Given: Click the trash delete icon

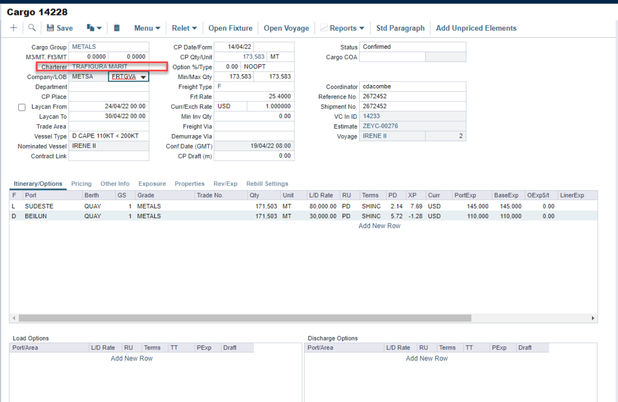Looking at the screenshot, I should [117, 28].
